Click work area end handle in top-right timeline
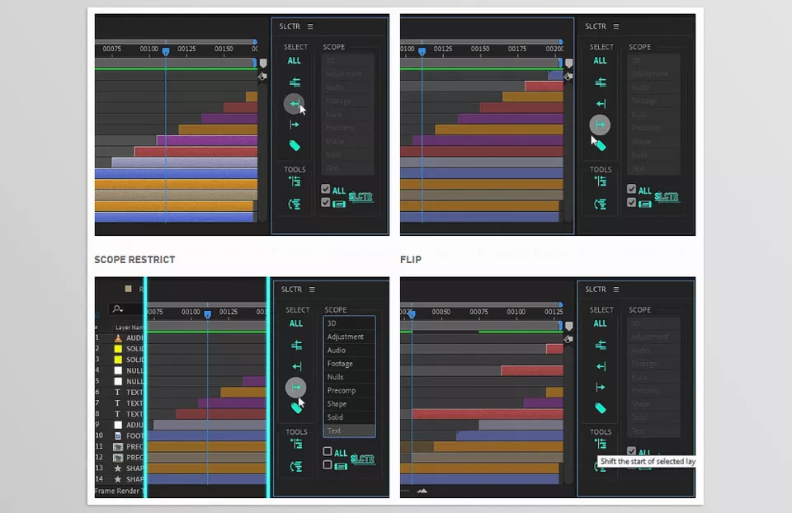Image resolution: width=792 pixels, height=513 pixels. pyautogui.click(x=561, y=63)
